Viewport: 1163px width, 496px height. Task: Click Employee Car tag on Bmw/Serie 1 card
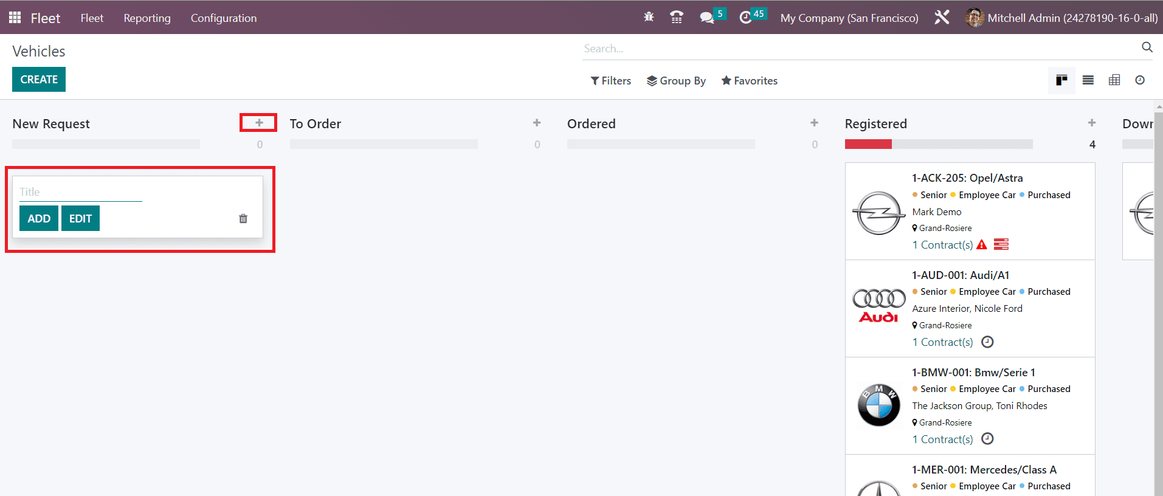click(984, 389)
